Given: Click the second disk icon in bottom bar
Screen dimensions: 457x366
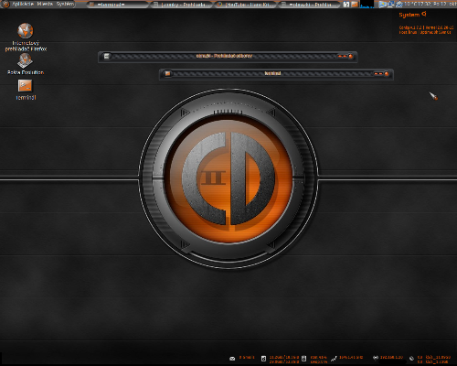Looking at the screenshot, I should [303, 359].
